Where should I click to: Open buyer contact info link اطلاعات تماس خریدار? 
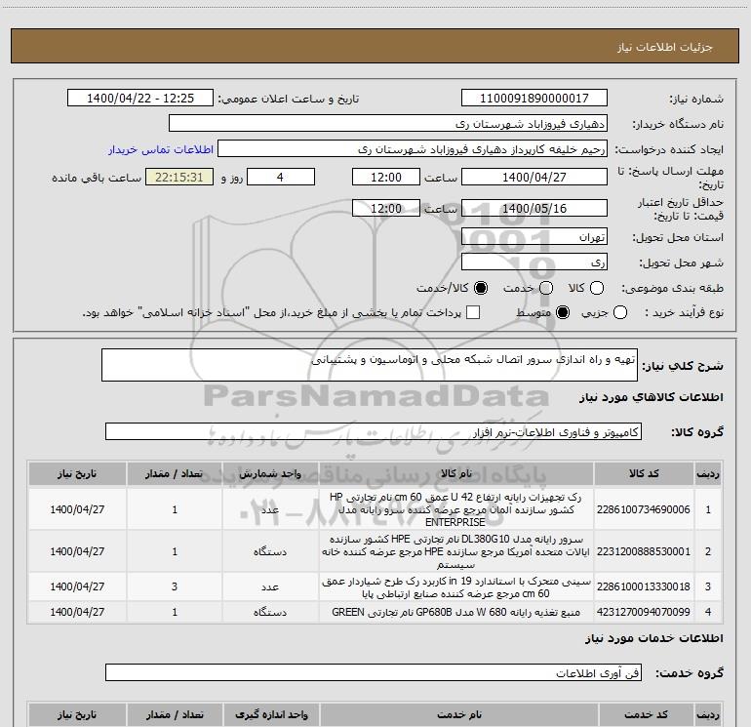161,149
